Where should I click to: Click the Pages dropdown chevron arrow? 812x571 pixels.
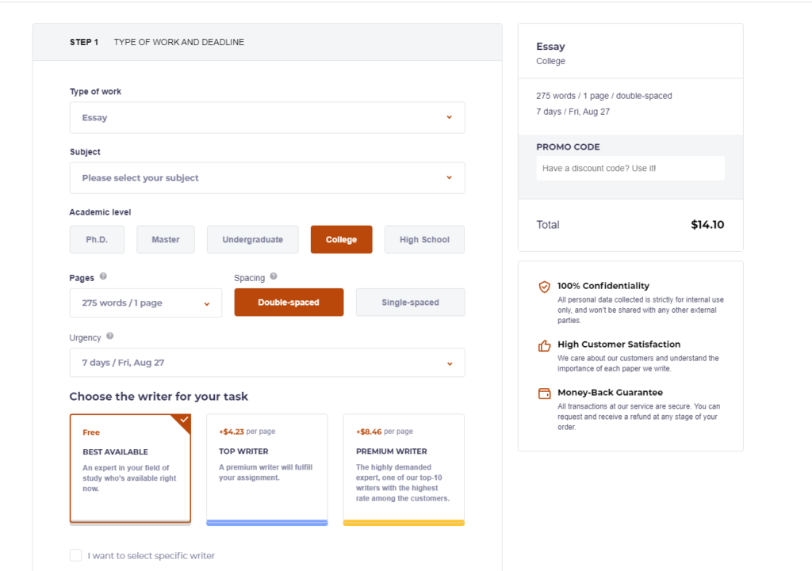click(x=207, y=304)
